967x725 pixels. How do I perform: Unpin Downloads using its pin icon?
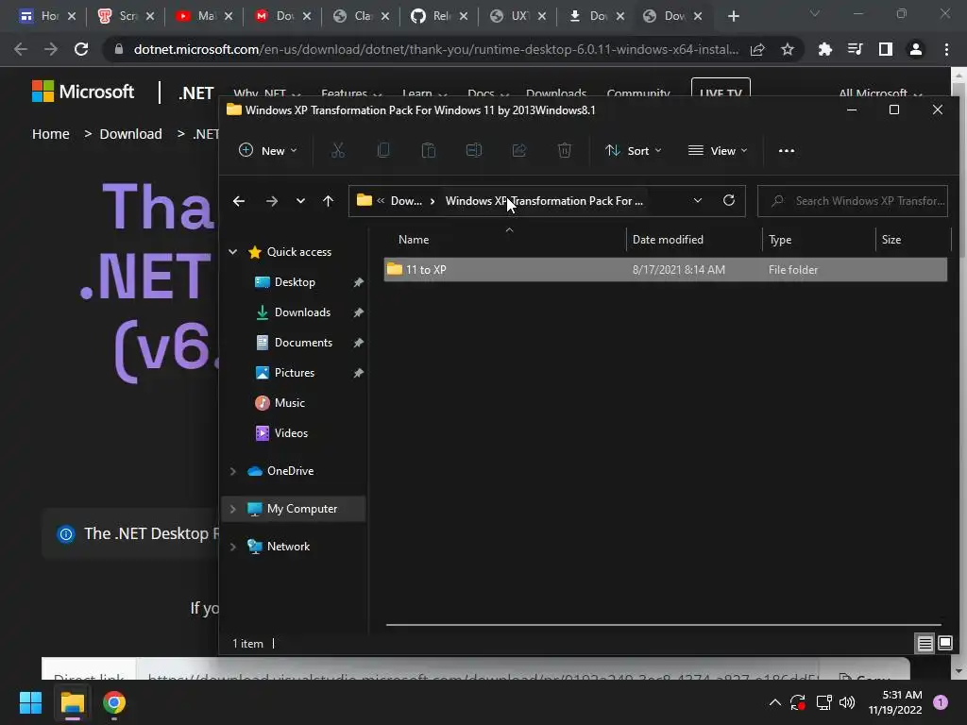(358, 312)
